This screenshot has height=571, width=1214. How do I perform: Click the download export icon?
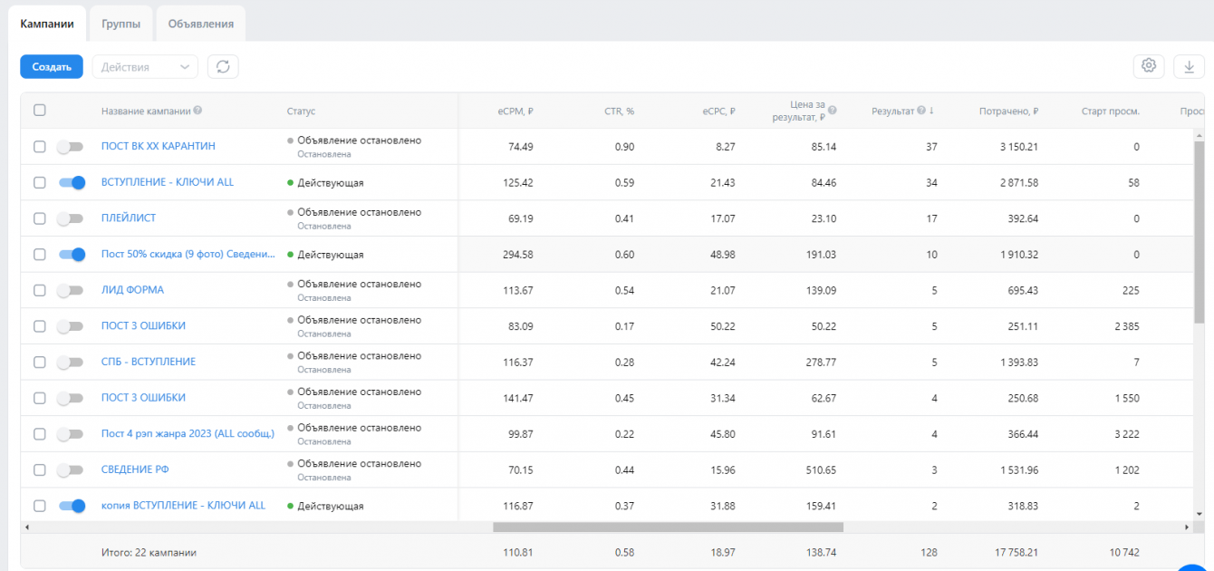1189,66
